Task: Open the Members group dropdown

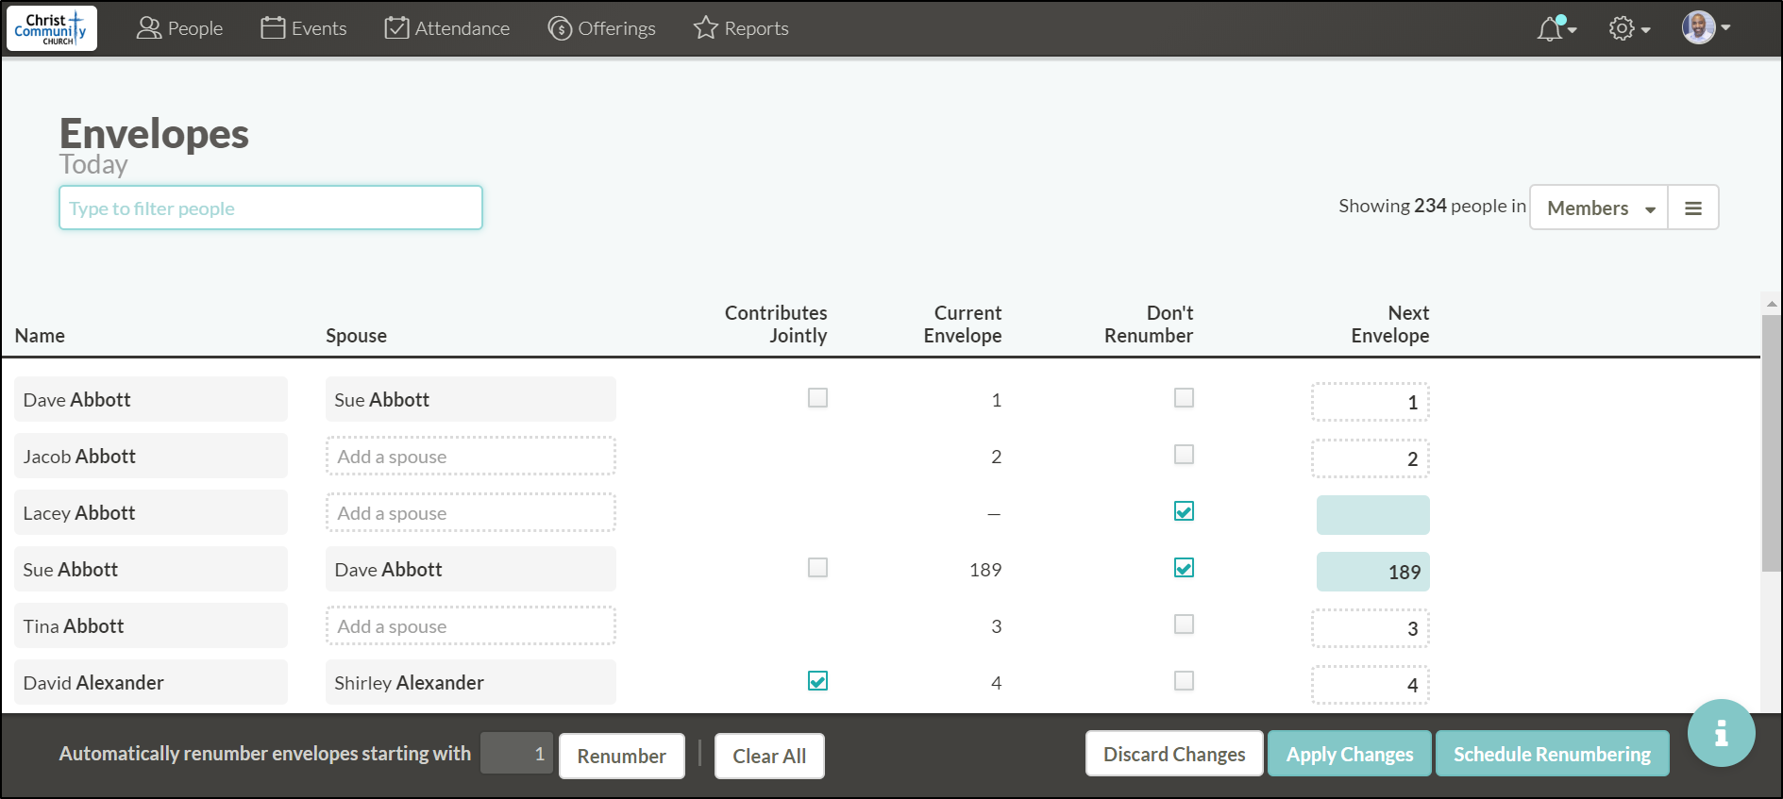Action: pos(1599,208)
